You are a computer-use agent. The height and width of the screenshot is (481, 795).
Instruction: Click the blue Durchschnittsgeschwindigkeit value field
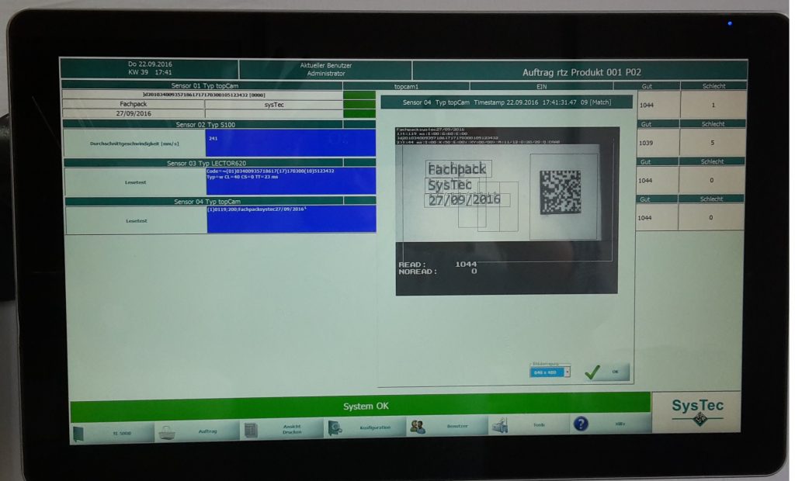pos(290,142)
